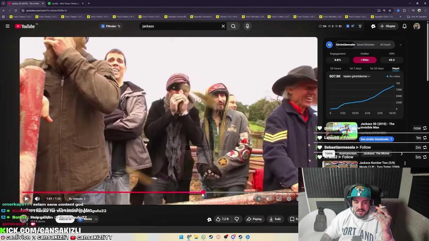The height and width of the screenshot is (241, 429).
Task: Open the Windows Start menu
Action: tap(181, 237)
